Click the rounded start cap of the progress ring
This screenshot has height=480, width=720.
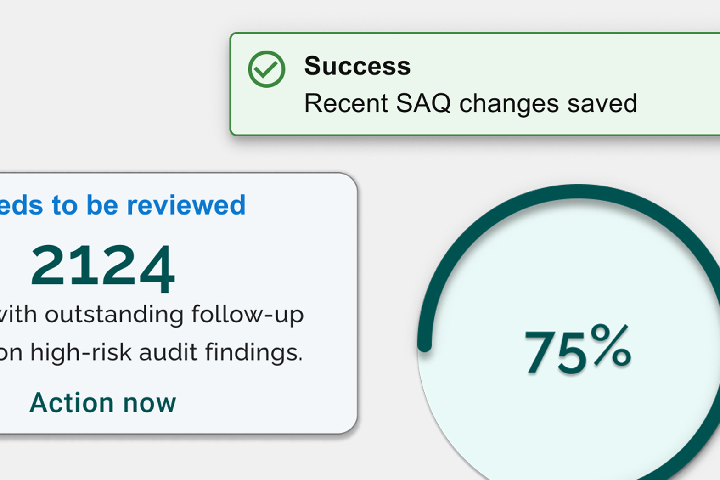click(425, 345)
